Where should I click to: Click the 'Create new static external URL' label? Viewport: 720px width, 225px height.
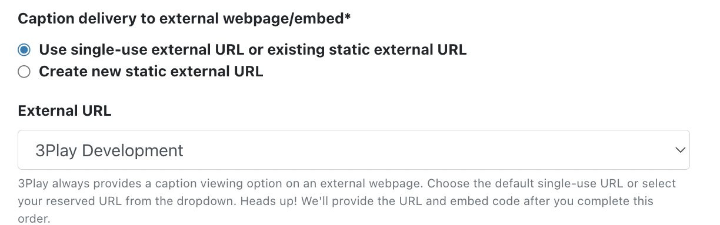click(151, 72)
